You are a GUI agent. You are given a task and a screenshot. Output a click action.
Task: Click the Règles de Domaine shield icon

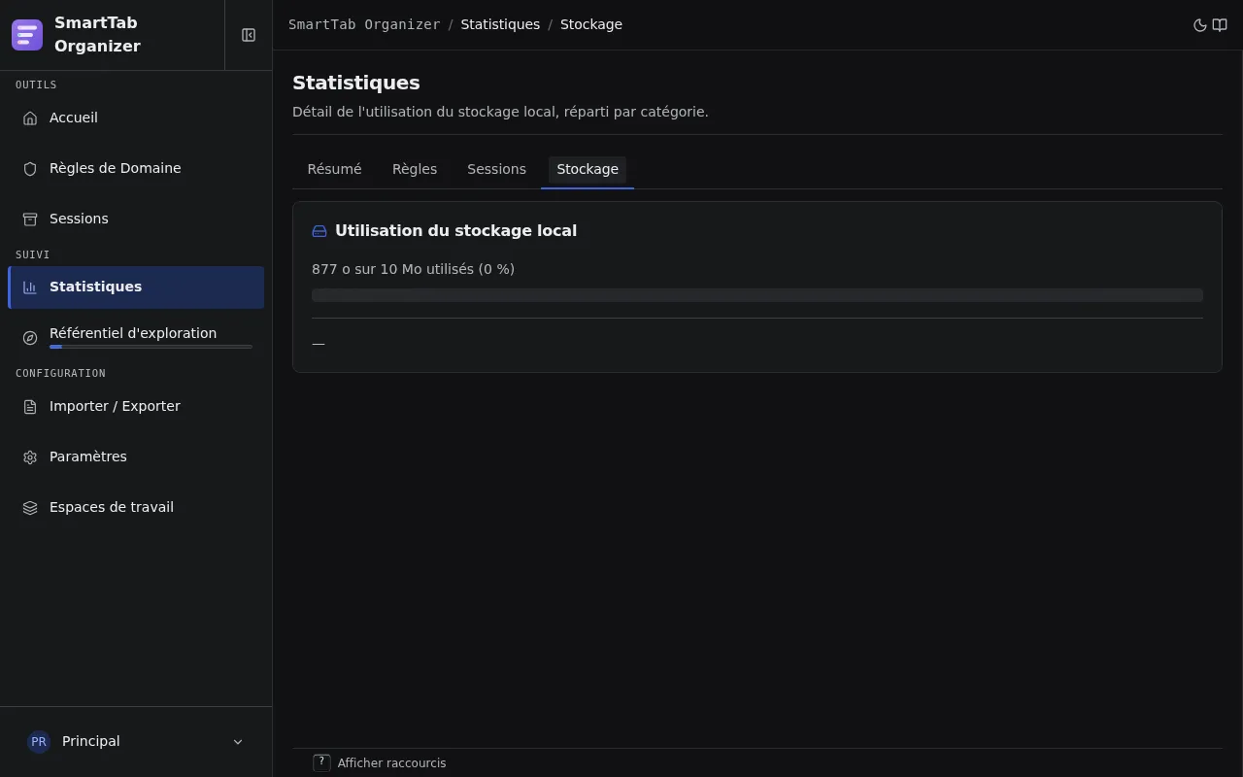(x=30, y=169)
